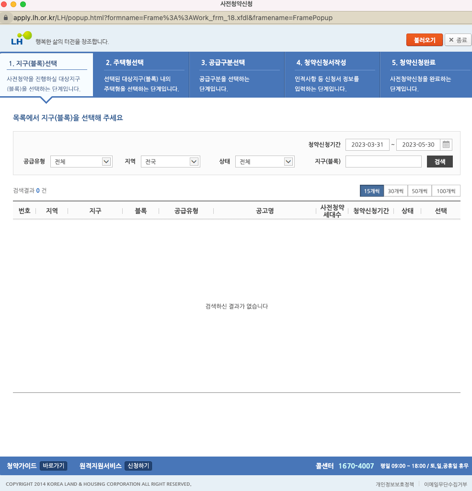Click the 공고명 column header

click(x=265, y=211)
